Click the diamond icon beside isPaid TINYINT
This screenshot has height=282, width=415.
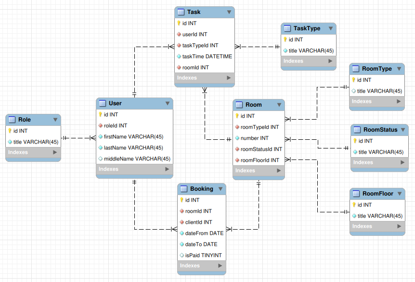pyautogui.click(x=182, y=255)
